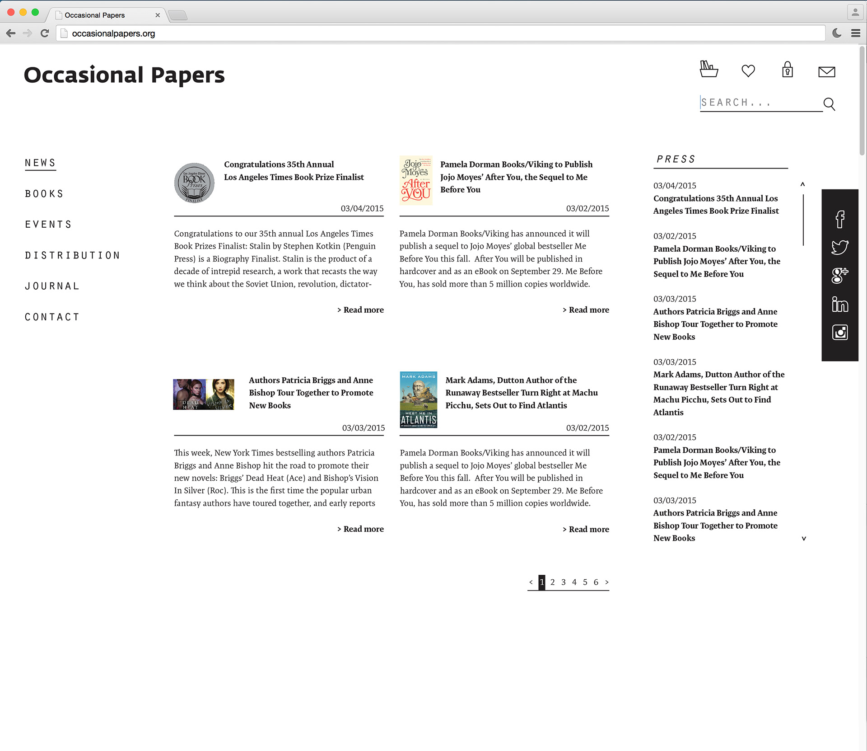Open the Twitter social link

pyautogui.click(x=839, y=247)
